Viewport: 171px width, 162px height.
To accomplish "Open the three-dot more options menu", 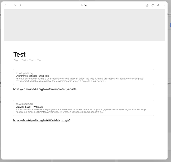I will click(164, 5).
